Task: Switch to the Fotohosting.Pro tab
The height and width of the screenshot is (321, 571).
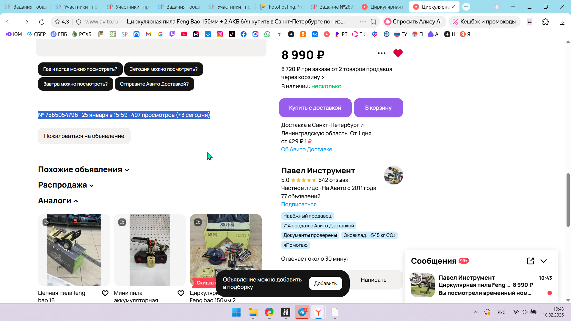Action: coord(281,7)
